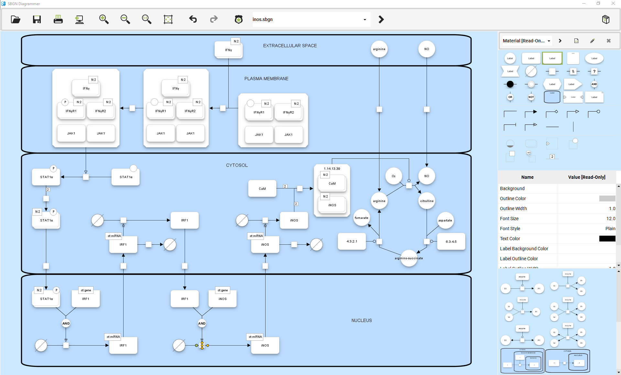Choose the uncertain process question-mark glyph
The height and width of the screenshot is (375, 621).
594,71
